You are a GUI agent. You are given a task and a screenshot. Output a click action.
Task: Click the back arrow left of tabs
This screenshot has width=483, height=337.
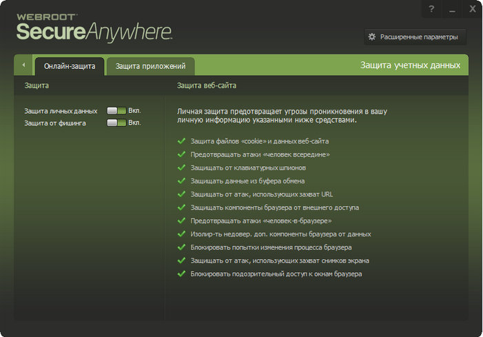[23, 65]
